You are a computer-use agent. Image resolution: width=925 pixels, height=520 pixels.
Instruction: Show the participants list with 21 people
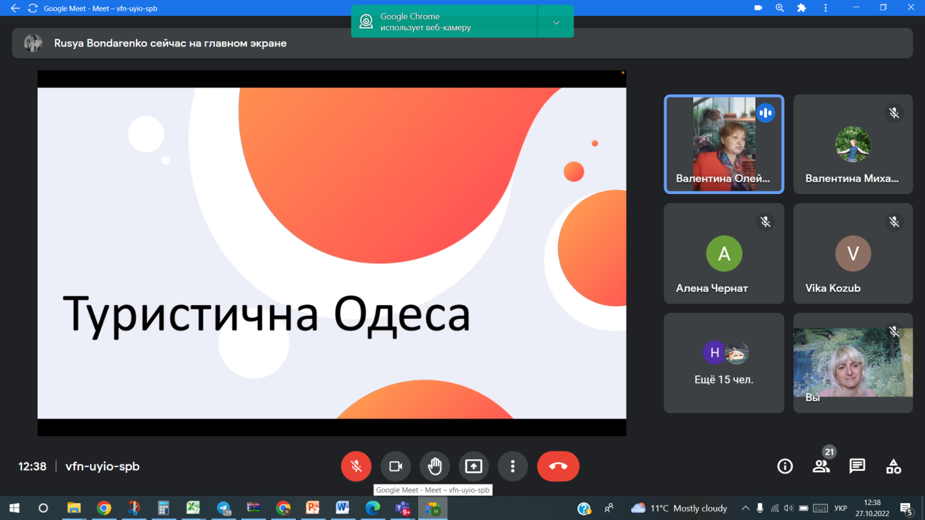[x=821, y=466]
